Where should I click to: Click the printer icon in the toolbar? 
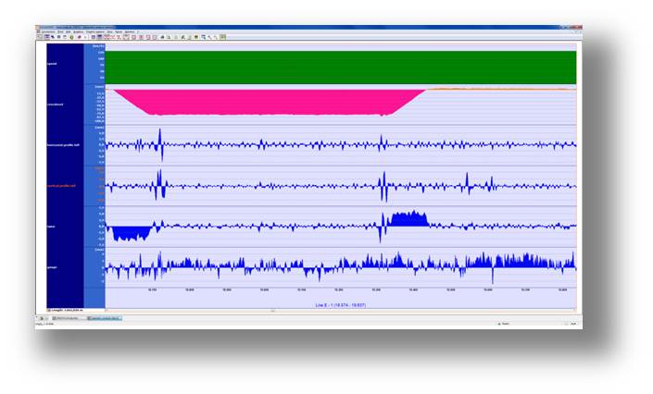(162, 37)
